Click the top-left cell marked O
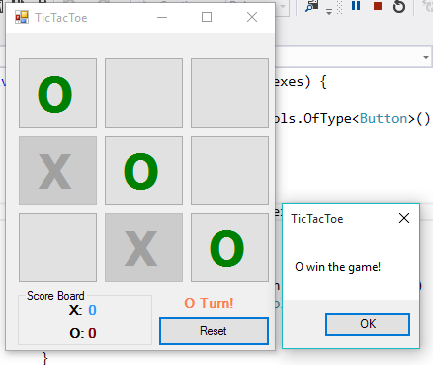 point(57,93)
